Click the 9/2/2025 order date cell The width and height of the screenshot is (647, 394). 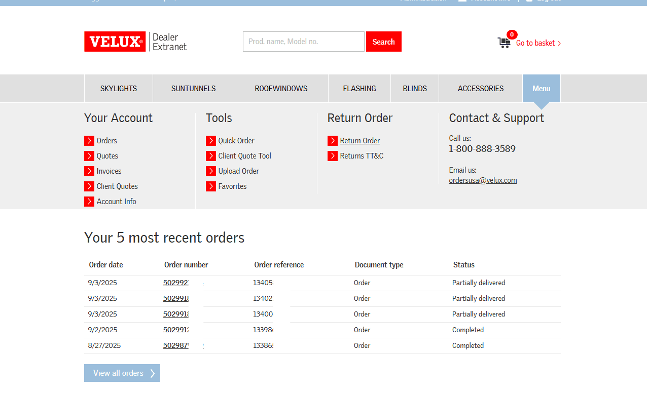[102, 330]
